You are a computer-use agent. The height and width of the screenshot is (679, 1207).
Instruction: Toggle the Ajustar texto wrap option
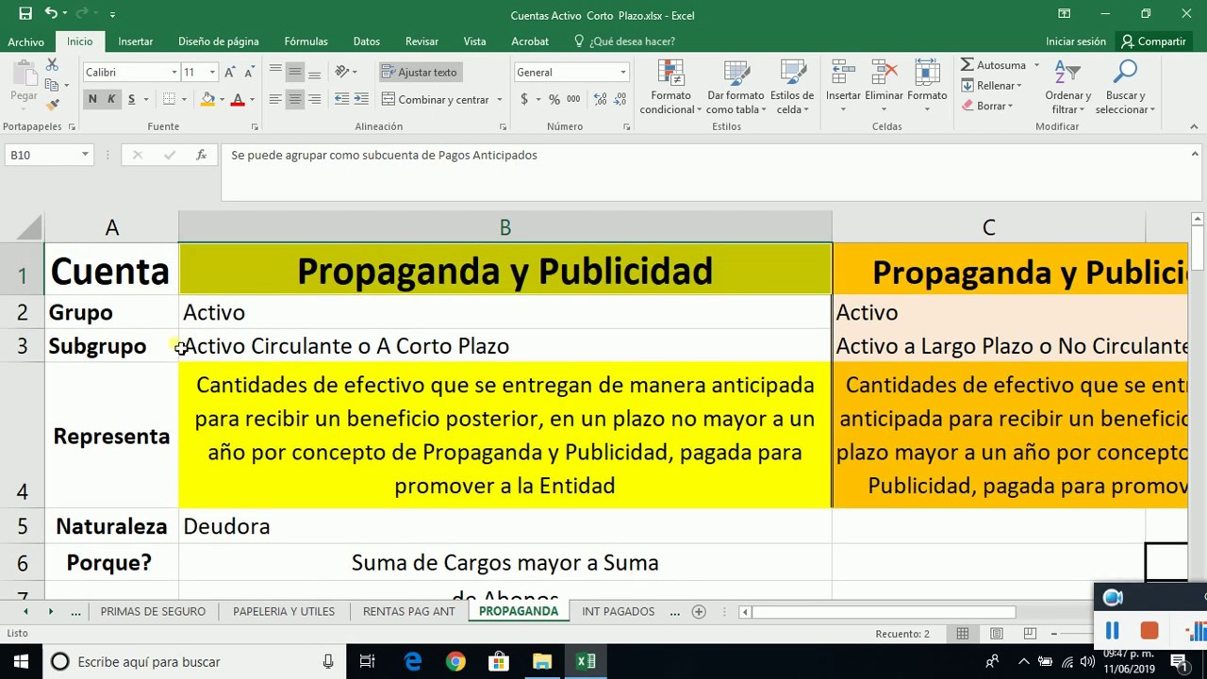(419, 73)
